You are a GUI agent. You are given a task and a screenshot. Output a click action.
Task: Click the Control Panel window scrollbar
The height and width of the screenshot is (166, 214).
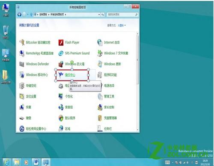[x=137, y=60]
